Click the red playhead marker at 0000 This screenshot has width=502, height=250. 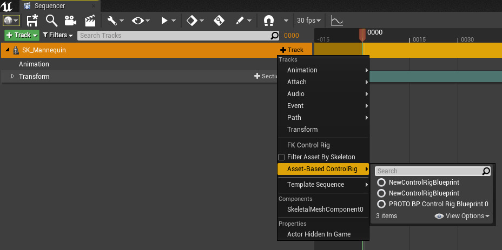tap(362, 34)
